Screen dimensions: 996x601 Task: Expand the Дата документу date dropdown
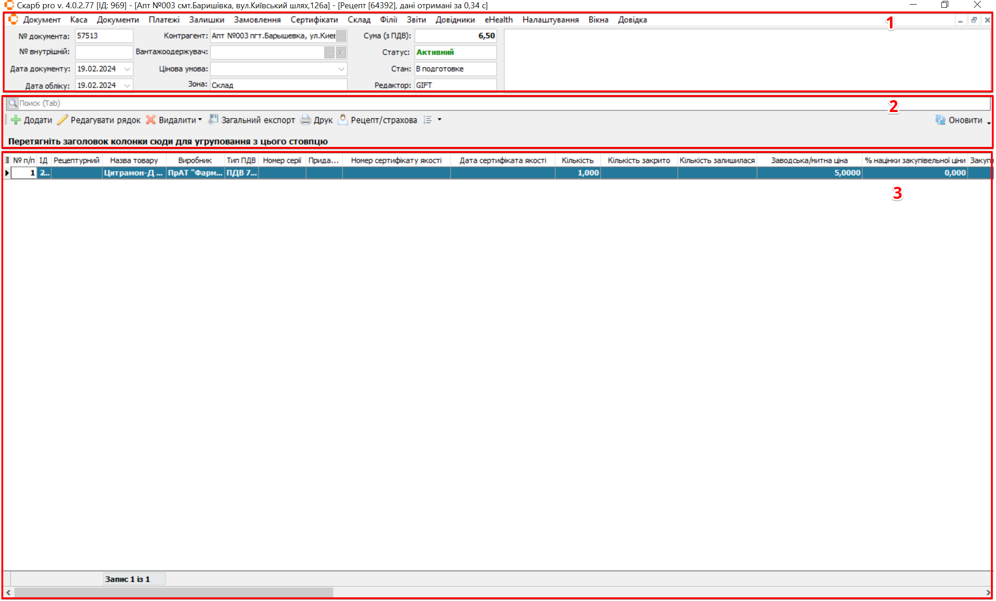click(127, 69)
